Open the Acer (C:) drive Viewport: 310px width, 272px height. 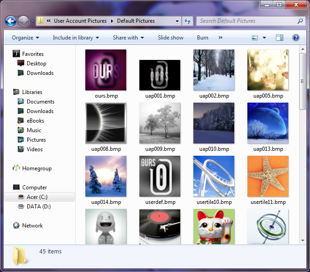pos(39,197)
